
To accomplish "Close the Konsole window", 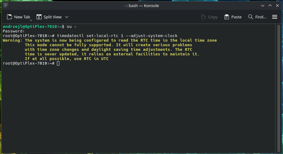I will (277, 6).
